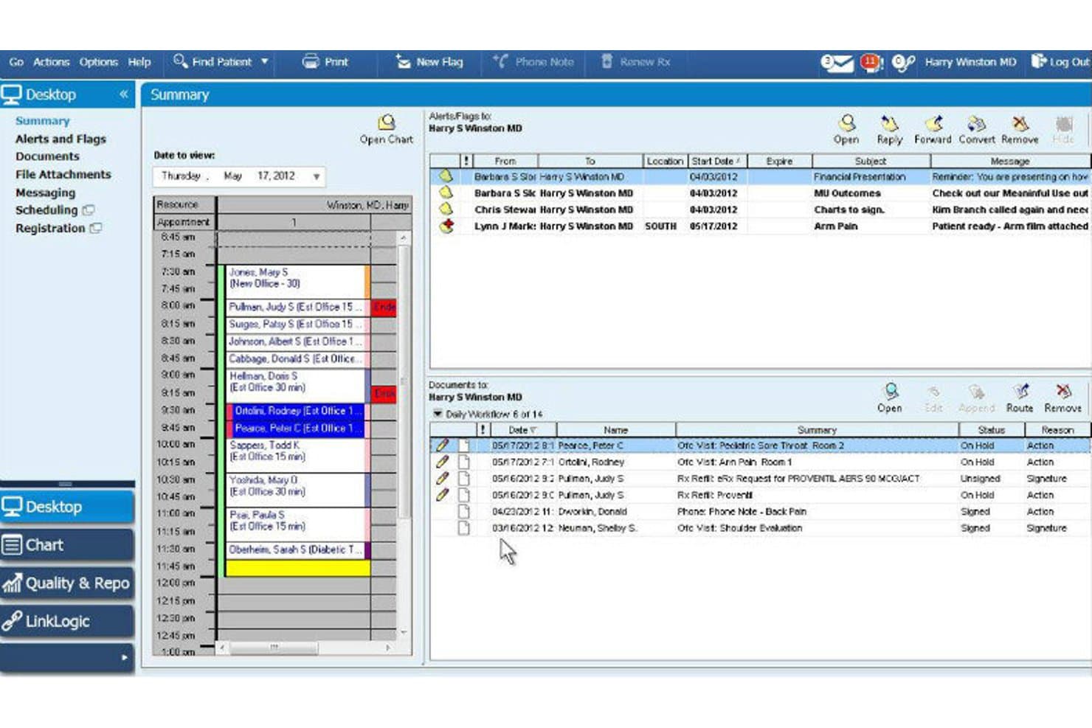Open the Options menu
The height and width of the screenshot is (728, 1092).
pyautogui.click(x=98, y=62)
